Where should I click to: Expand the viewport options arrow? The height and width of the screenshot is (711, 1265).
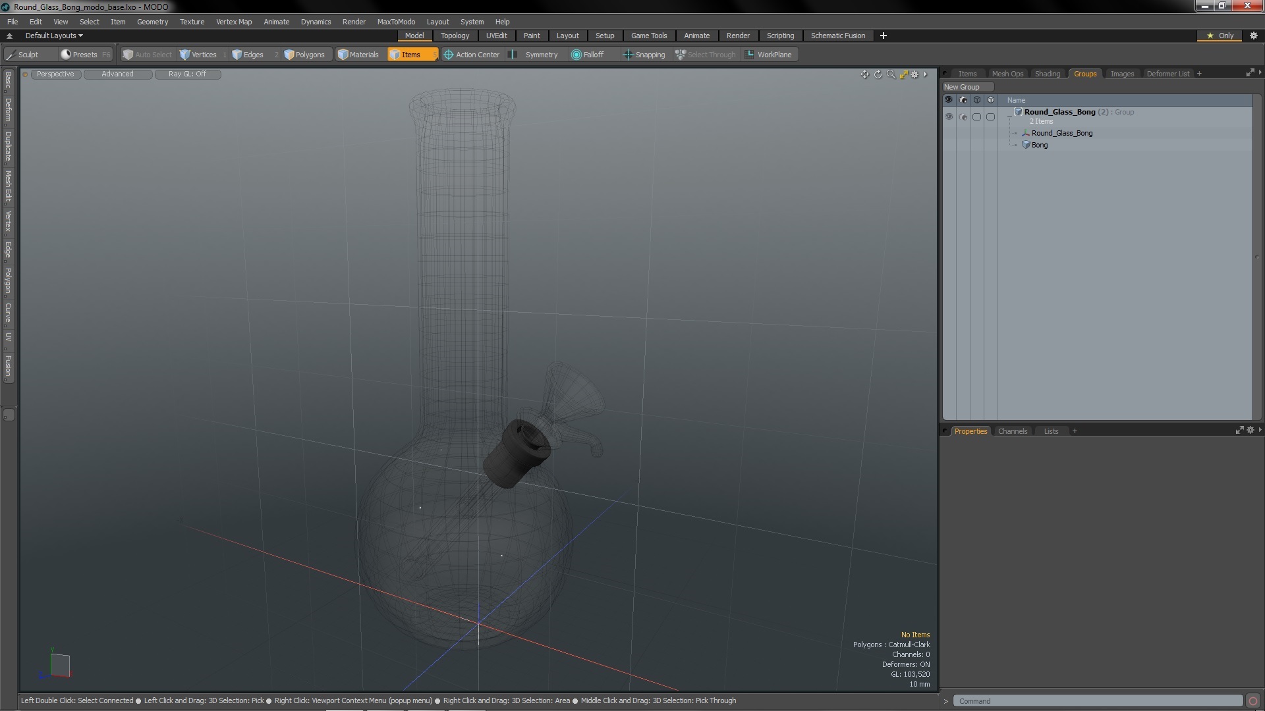tap(926, 74)
